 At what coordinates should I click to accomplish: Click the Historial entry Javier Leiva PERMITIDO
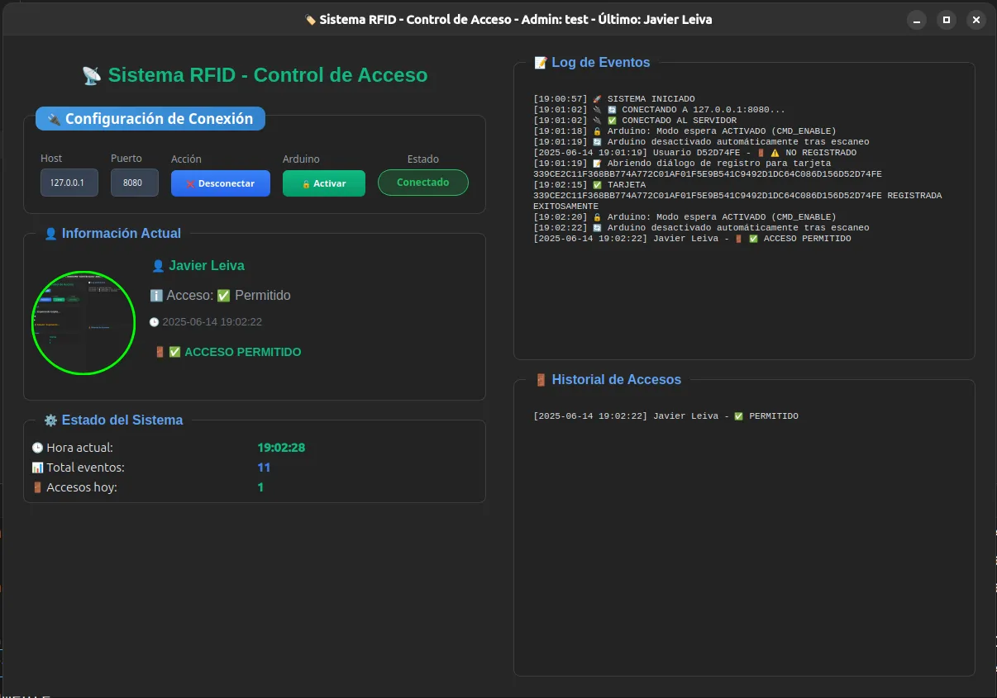[665, 416]
